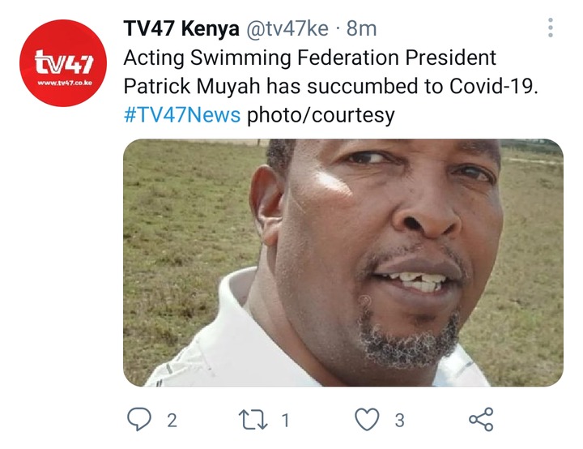View likes via the count 3
Screen dimensions: 583x449
pos(400,421)
